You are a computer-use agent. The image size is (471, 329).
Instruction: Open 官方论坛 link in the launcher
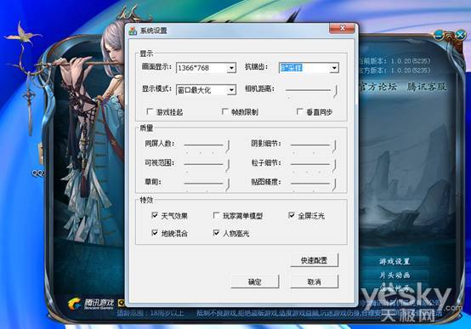[378, 87]
